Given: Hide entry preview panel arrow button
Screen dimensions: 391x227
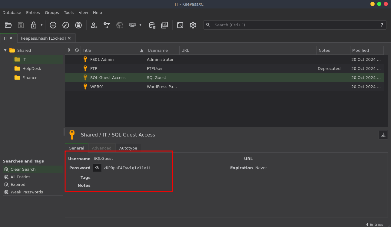Looking at the screenshot, I should [x=383, y=135].
